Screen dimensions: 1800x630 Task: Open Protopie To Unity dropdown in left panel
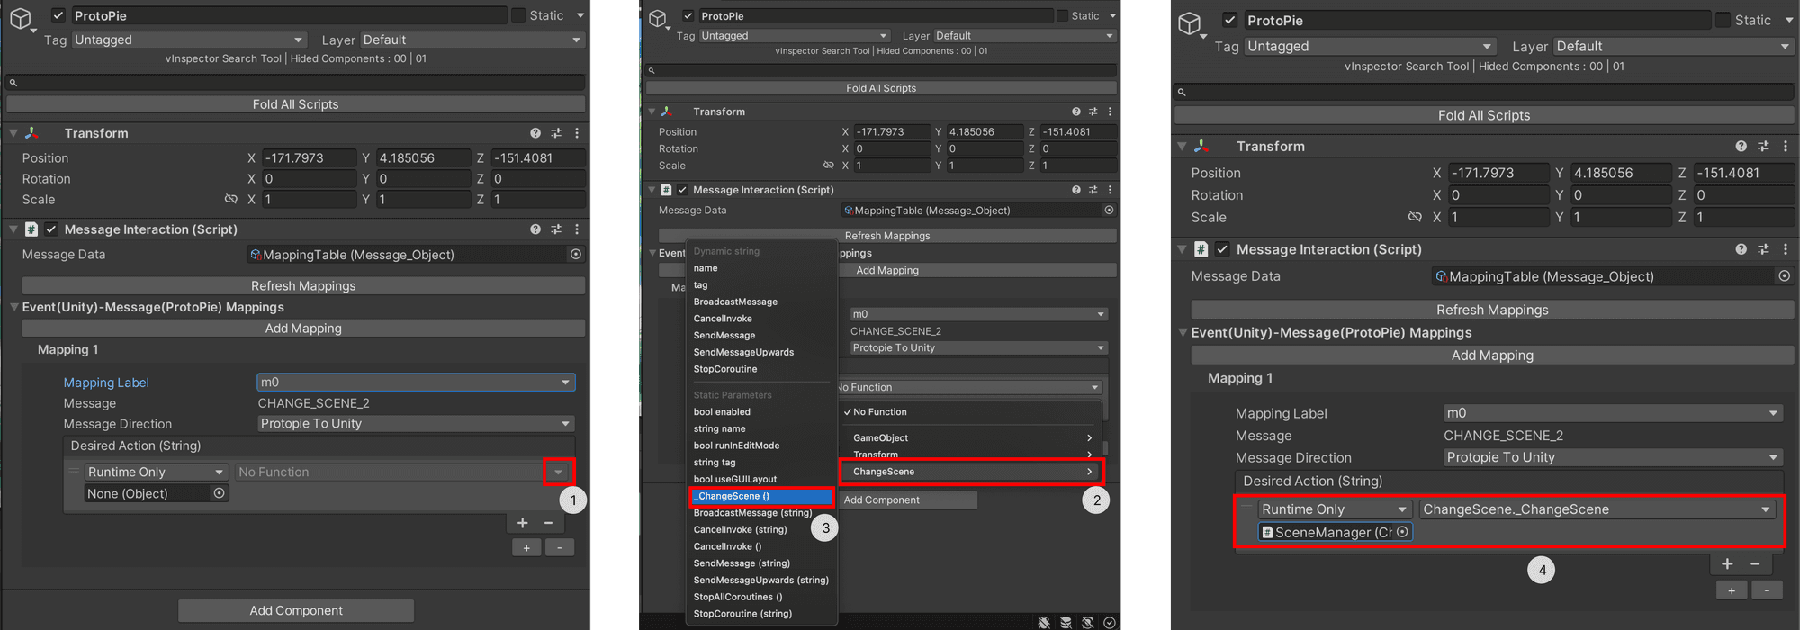click(416, 424)
